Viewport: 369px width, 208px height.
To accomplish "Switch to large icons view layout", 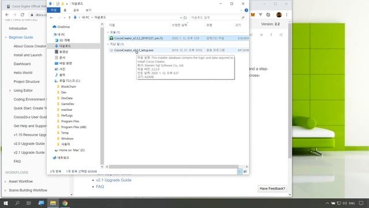I will point(245,172).
